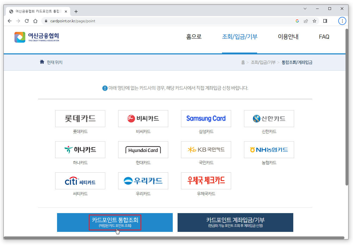The image size is (353, 245).
Task: Select the citi 씨티카드 logo
Action: [80, 181]
